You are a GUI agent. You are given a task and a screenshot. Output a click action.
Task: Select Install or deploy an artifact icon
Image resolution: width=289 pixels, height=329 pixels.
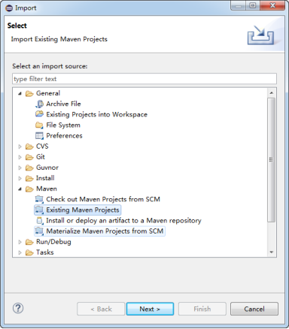40,221
